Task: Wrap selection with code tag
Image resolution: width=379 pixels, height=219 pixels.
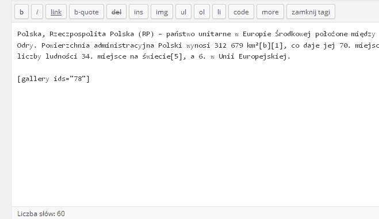Action: point(241,11)
